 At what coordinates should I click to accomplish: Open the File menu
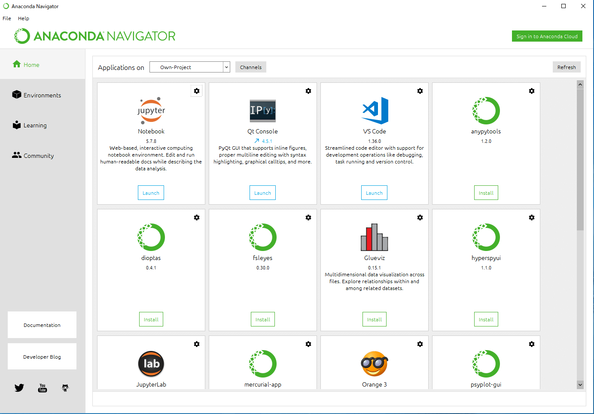7,18
